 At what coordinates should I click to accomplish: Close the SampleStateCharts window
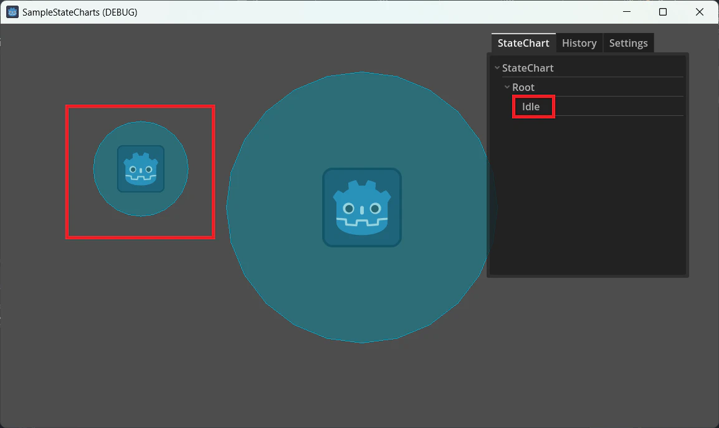pos(699,12)
